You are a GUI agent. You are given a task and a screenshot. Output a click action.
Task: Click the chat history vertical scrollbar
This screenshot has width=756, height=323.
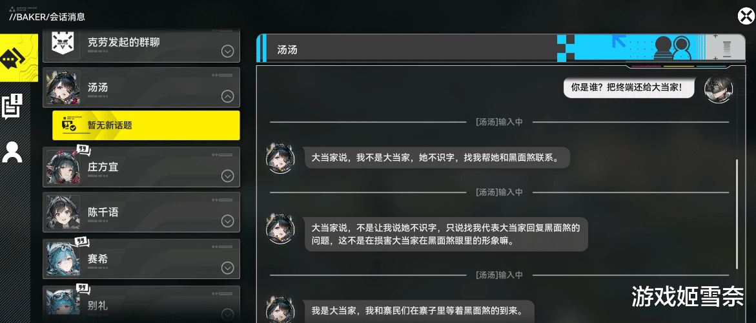[x=737, y=214]
